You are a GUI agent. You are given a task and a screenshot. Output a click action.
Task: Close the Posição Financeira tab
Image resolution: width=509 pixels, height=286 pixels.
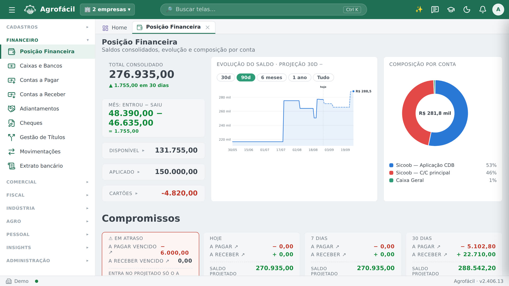coord(208,27)
